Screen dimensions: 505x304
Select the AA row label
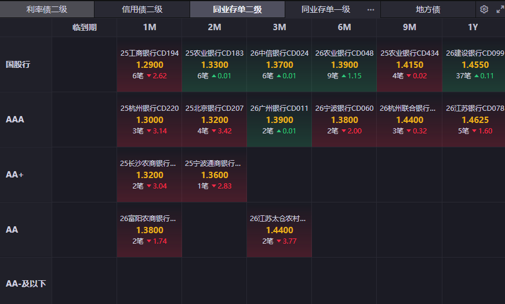(12, 230)
